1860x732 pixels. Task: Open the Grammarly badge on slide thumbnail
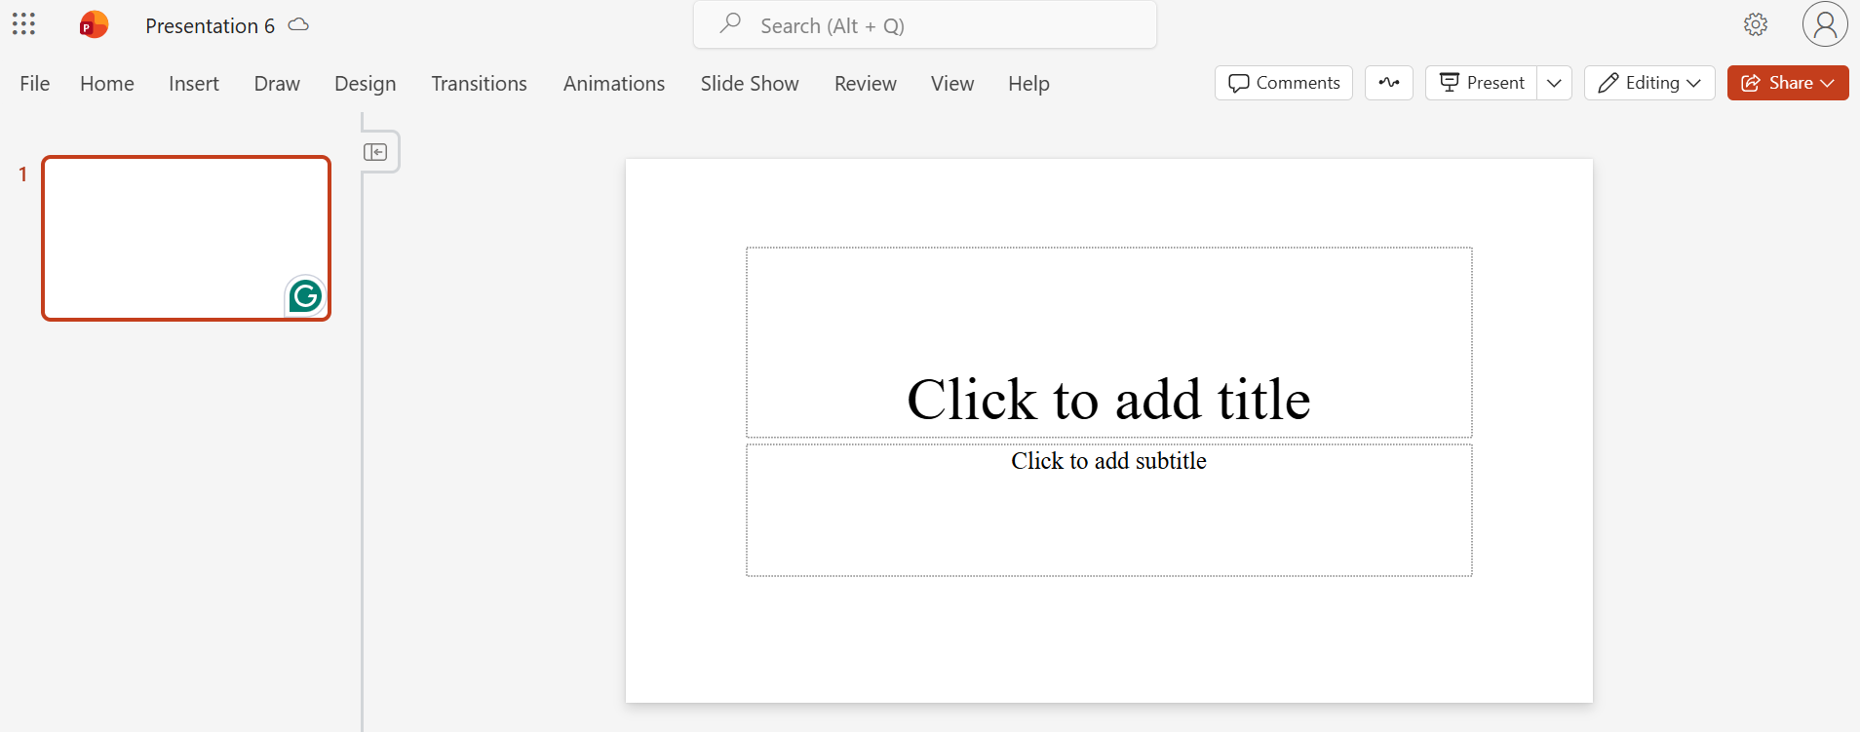tap(305, 295)
